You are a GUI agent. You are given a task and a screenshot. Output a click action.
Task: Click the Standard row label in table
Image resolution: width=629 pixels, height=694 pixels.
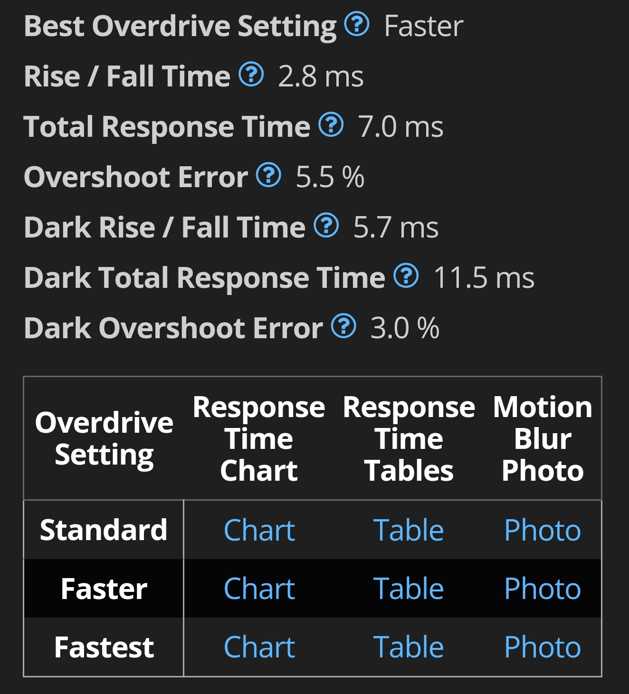tap(104, 530)
